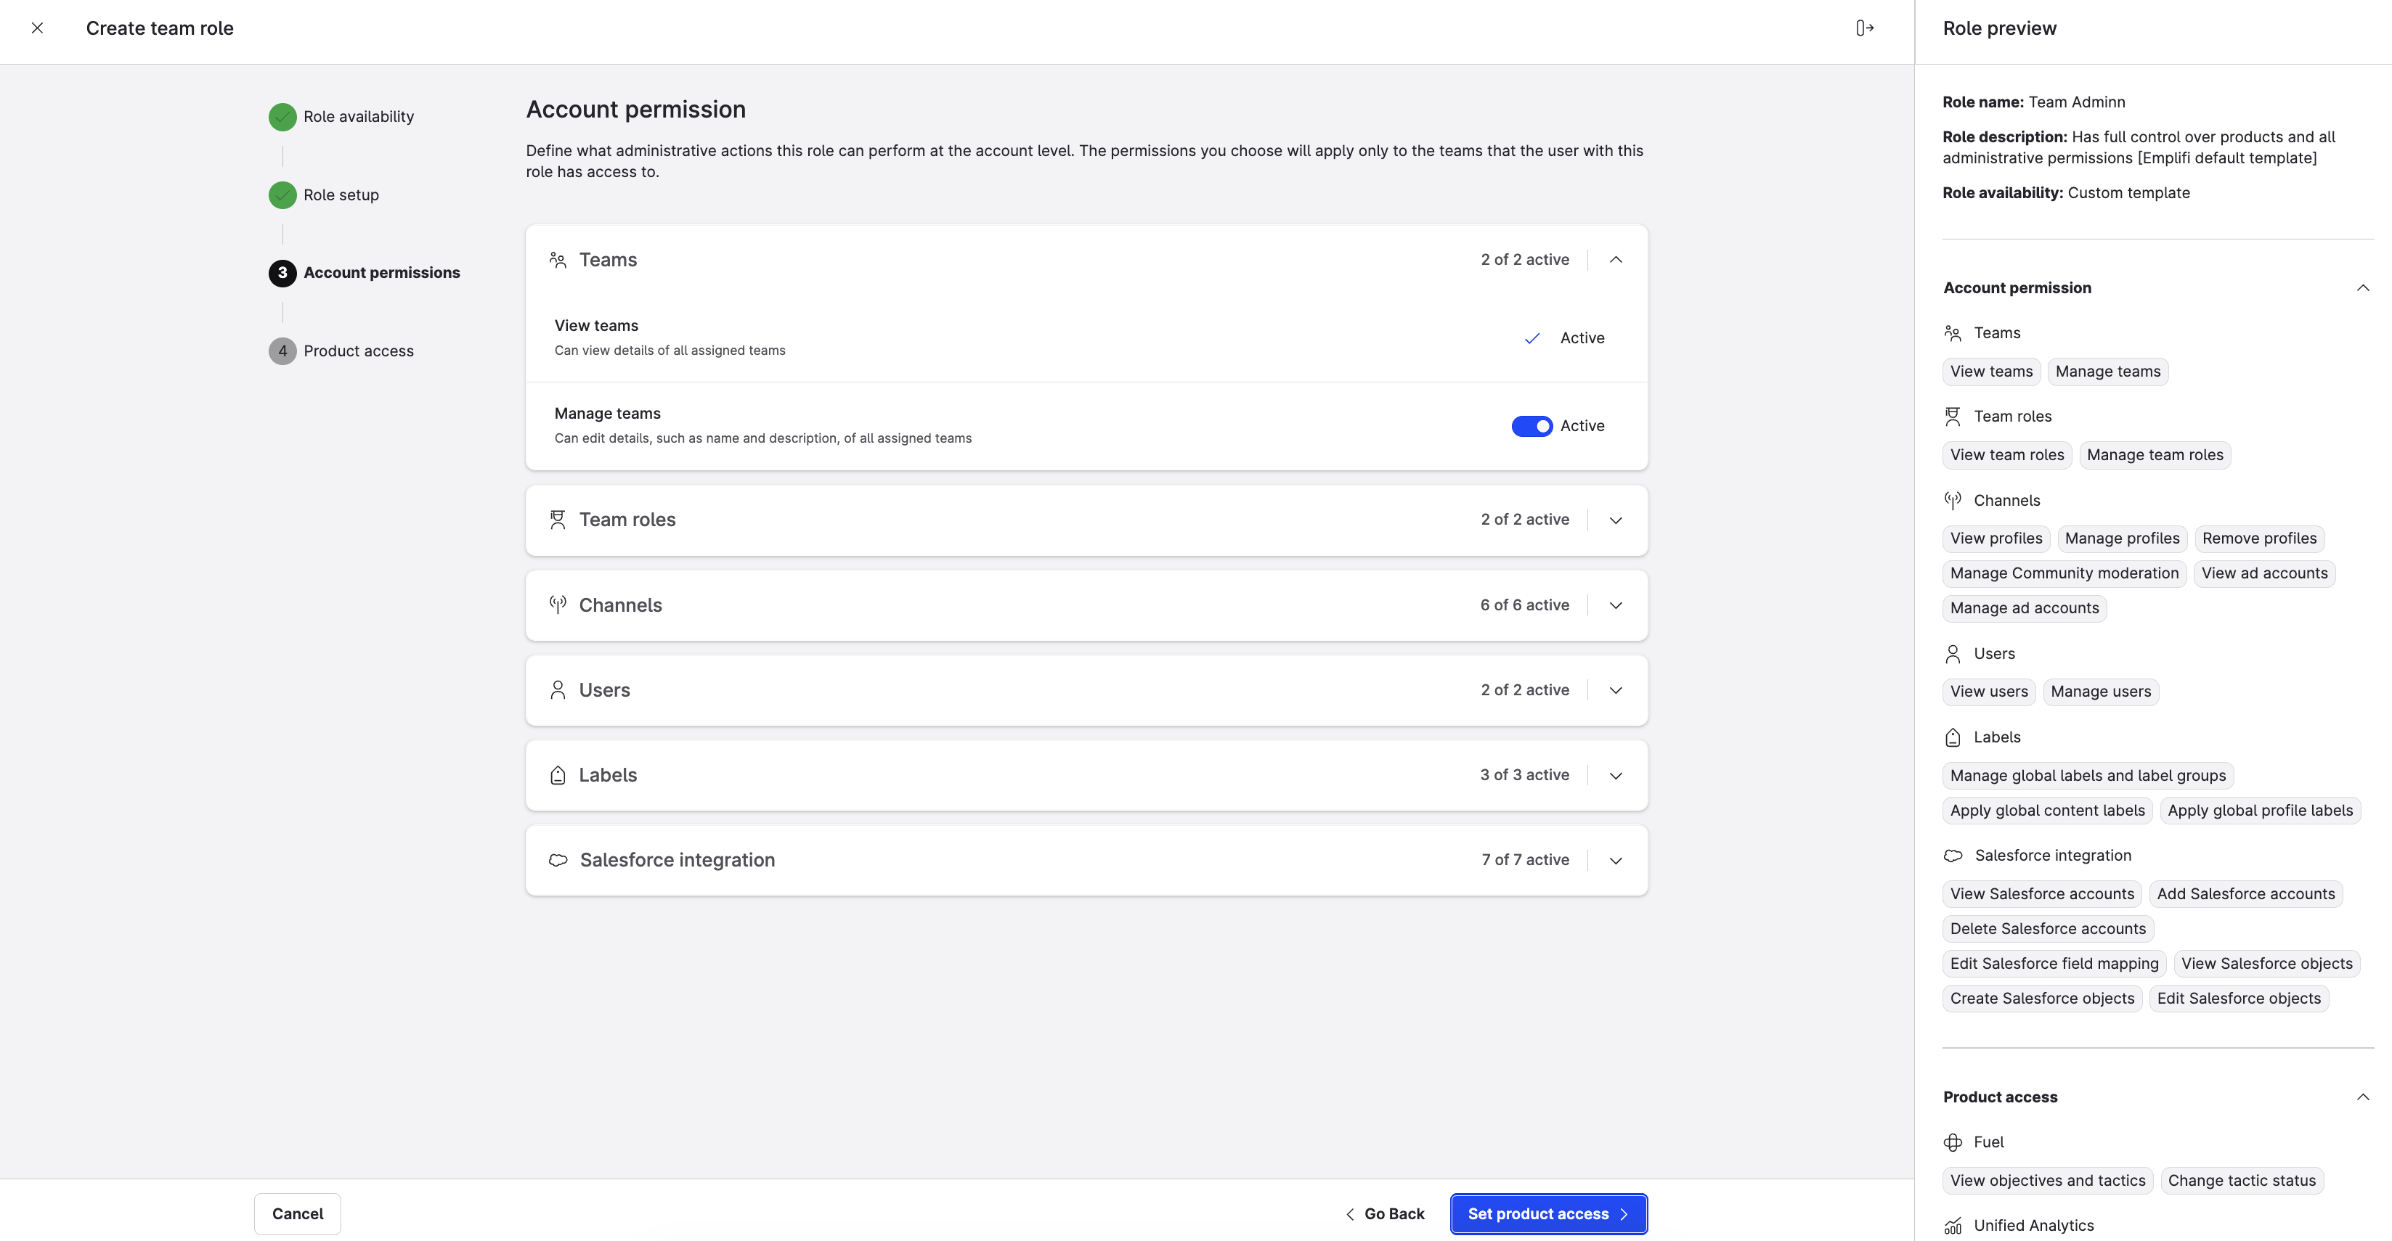Click Change tactic status tag

[2242, 1181]
